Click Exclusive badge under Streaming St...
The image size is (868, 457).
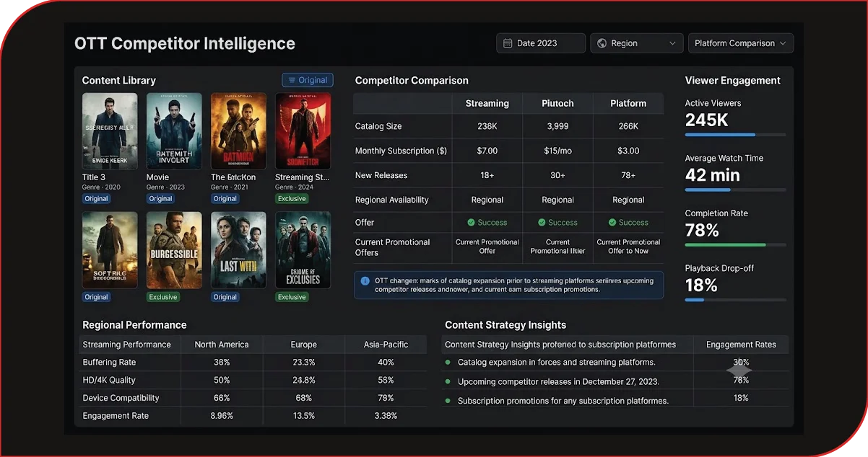pyautogui.click(x=292, y=198)
